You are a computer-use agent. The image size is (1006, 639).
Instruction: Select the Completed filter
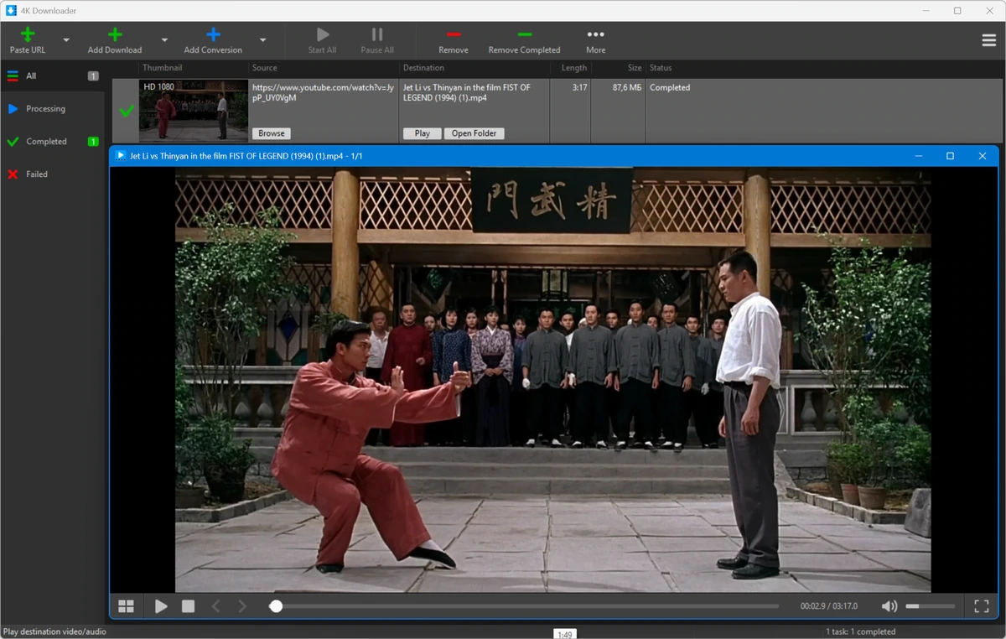click(52, 142)
